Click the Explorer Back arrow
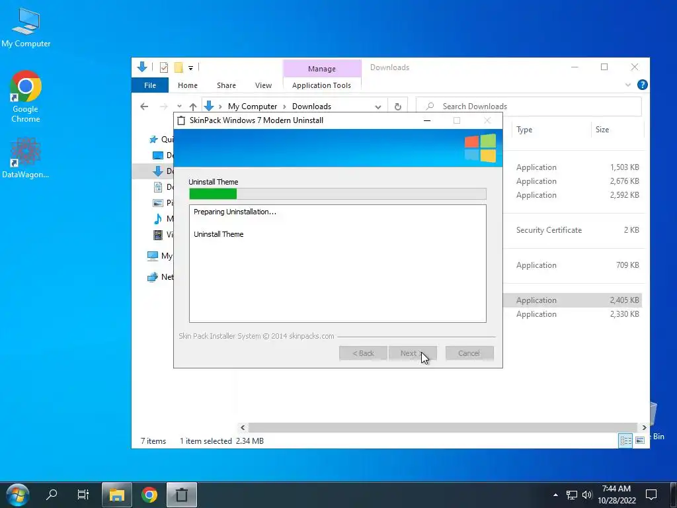 coord(144,106)
